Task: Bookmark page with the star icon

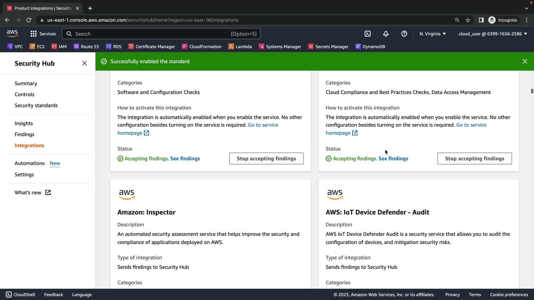Action: (468, 20)
